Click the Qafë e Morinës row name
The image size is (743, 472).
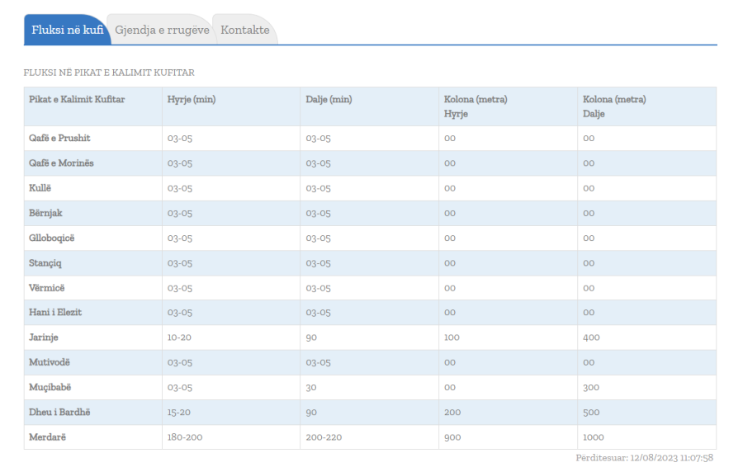coord(61,163)
